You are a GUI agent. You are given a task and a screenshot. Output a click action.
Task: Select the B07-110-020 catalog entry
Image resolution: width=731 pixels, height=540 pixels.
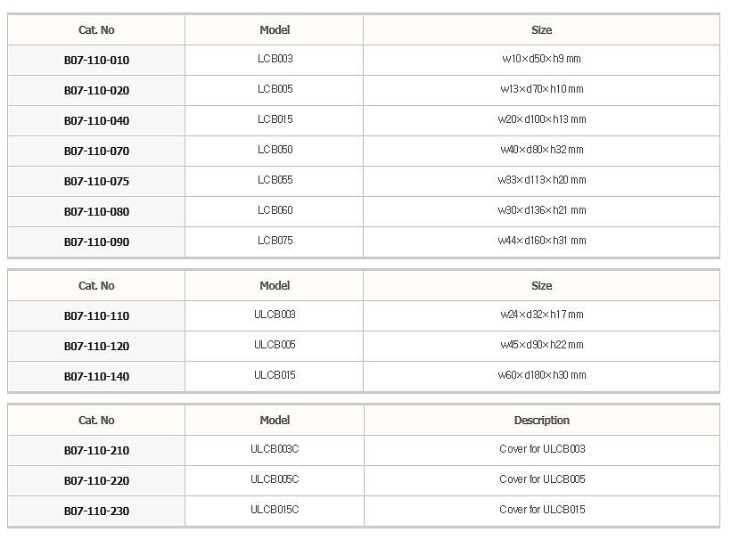point(96,91)
